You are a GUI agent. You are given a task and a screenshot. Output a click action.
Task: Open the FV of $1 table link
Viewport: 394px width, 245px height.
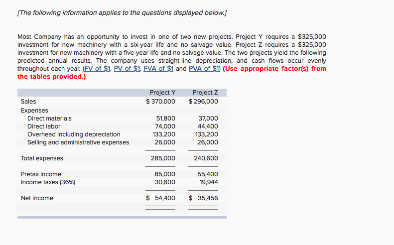97,69
